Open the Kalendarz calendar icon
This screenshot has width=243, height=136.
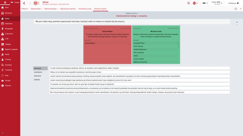3,24
